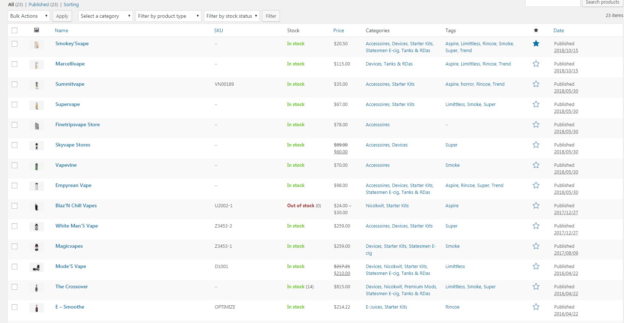
Task: Tick the select-all checkbox in header row
Action: click(14, 30)
